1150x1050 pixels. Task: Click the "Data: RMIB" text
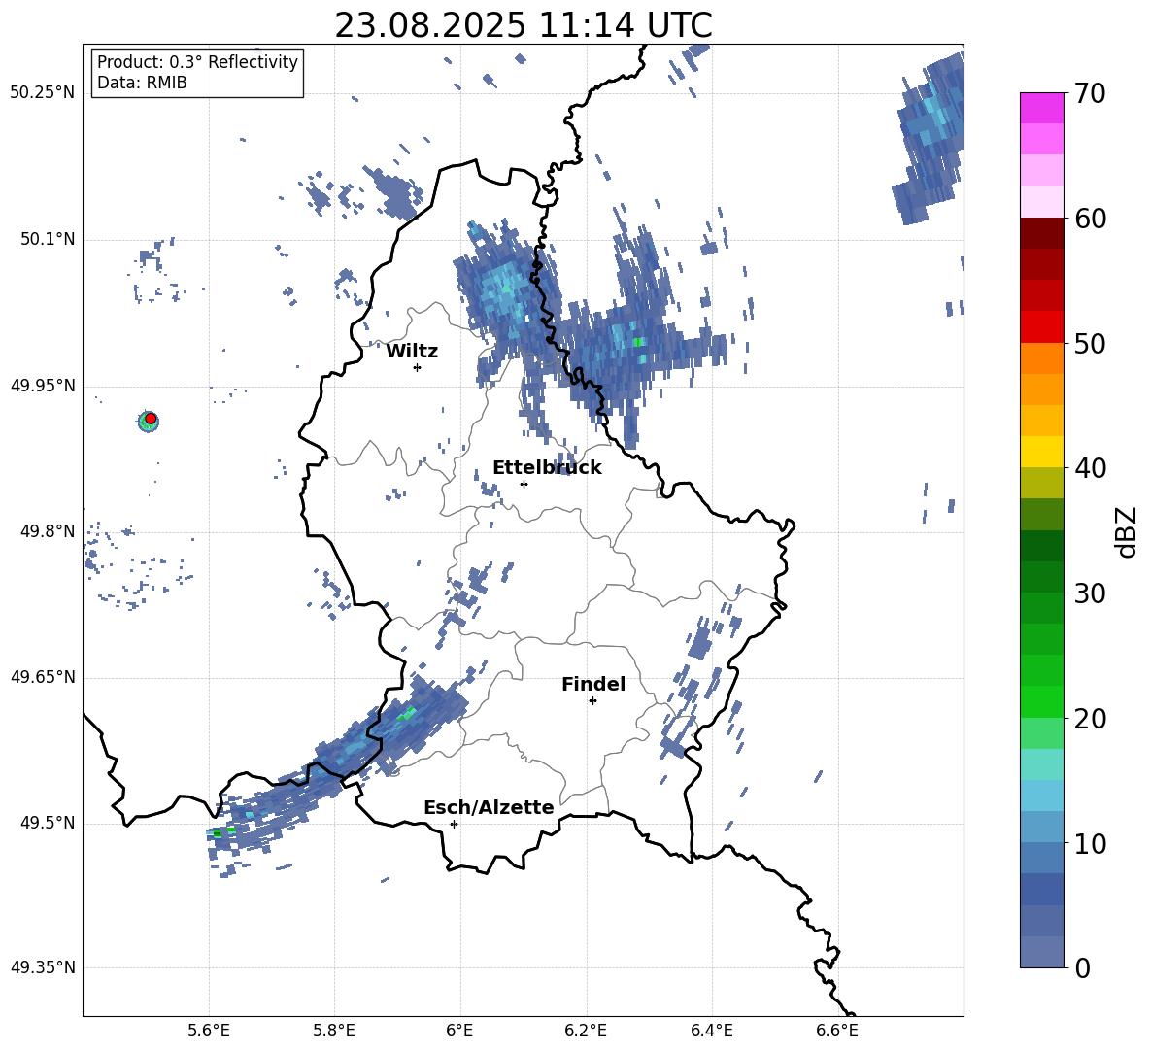[x=142, y=83]
